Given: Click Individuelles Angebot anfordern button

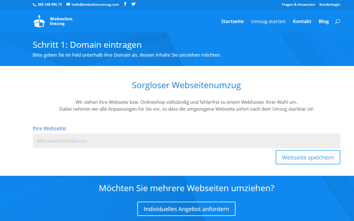Looking at the screenshot, I should pyautogui.click(x=186, y=209).
